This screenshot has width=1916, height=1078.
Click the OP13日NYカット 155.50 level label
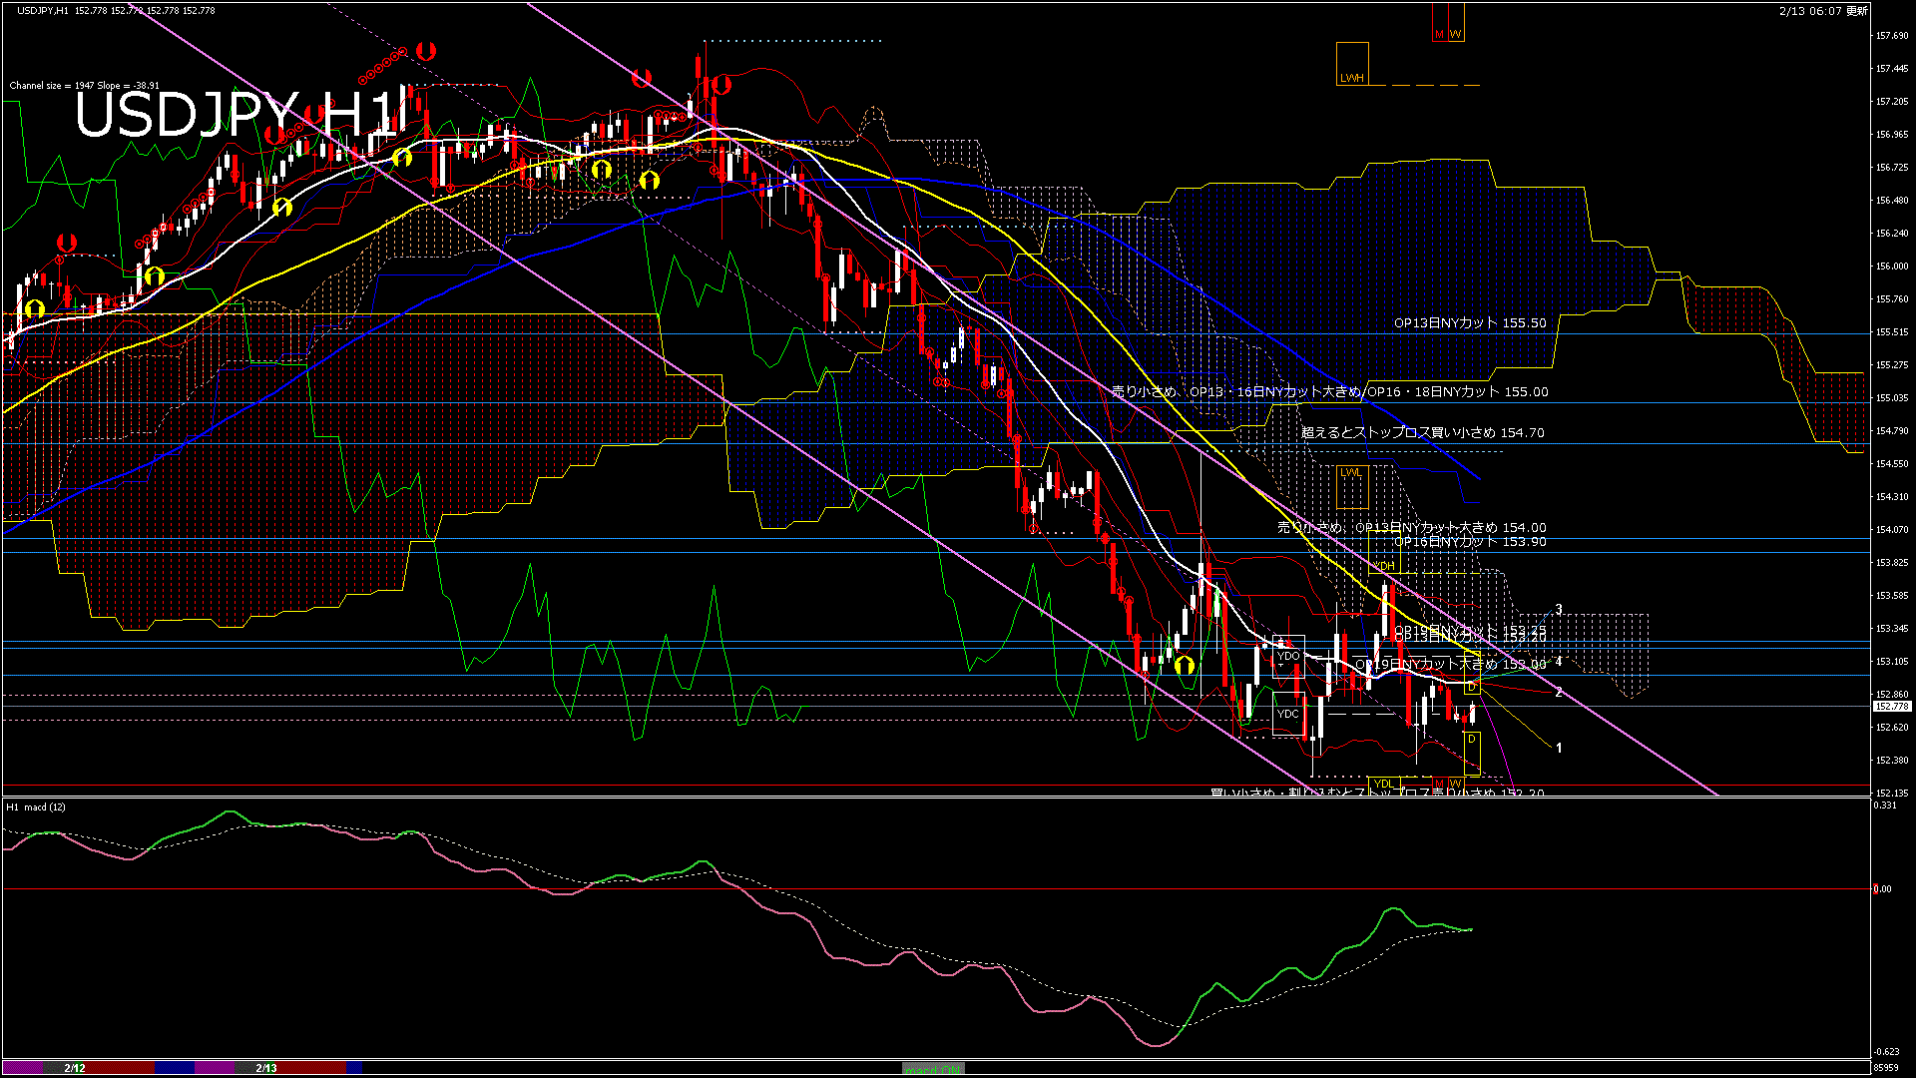pos(1470,323)
